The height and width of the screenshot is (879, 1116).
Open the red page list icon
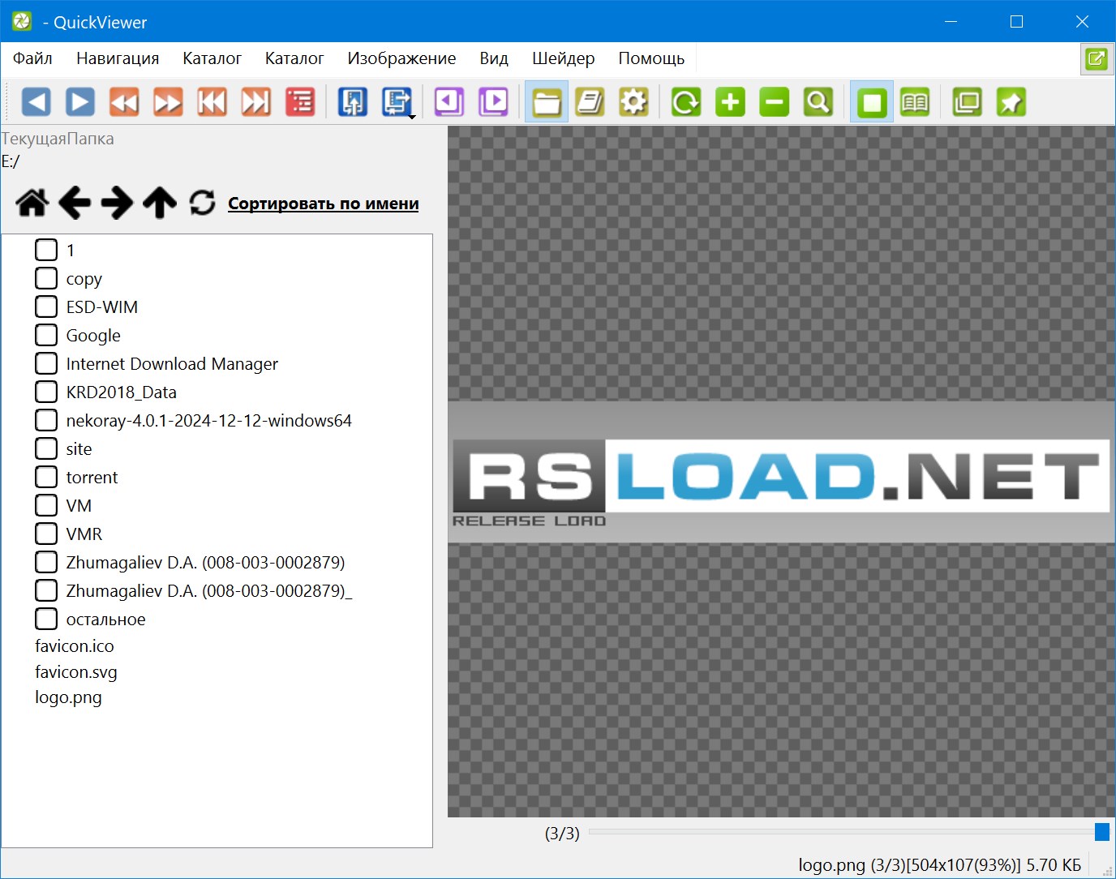[x=300, y=102]
